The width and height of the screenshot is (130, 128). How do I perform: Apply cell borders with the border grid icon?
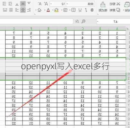click(x=73, y=10)
